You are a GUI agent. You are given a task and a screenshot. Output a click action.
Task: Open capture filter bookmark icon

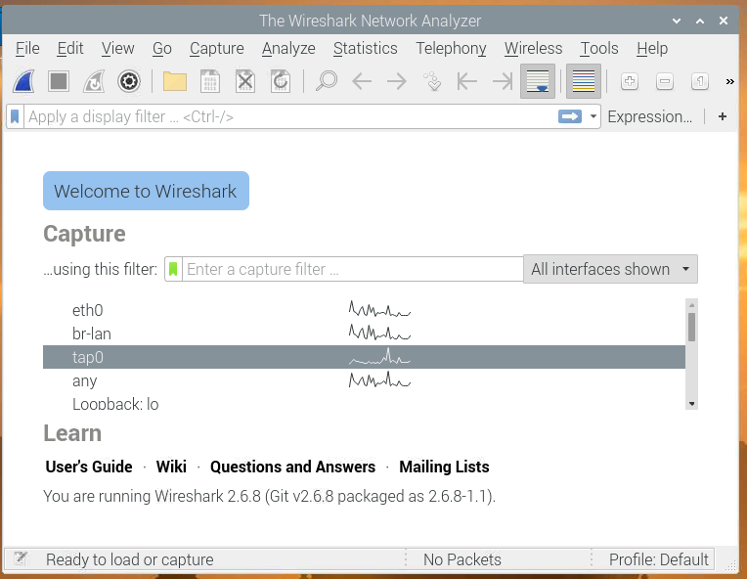(173, 269)
